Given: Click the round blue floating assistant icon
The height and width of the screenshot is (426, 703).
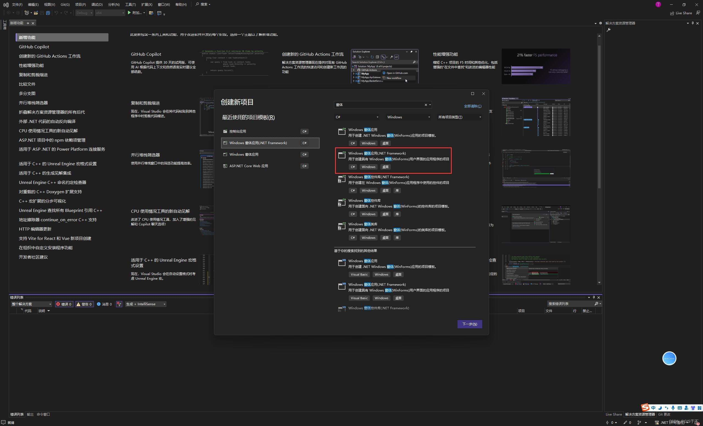Looking at the screenshot, I should pyautogui.click(x=669, y=358).
